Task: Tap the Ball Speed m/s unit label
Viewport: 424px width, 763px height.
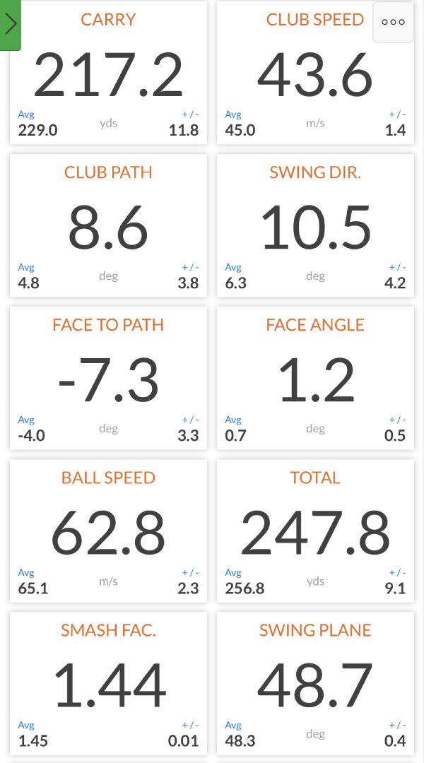Action: [108, 581]
